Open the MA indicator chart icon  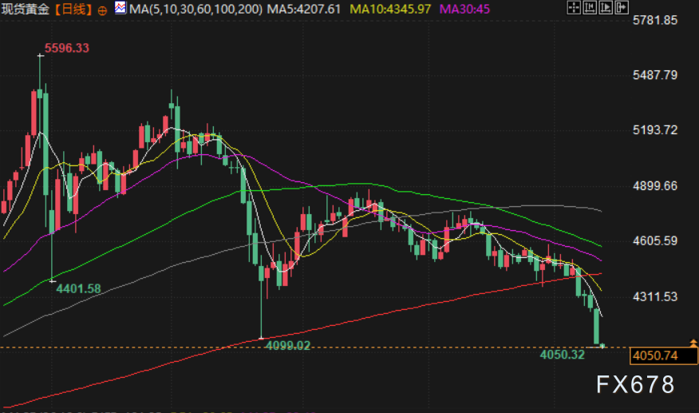[120, 8]
